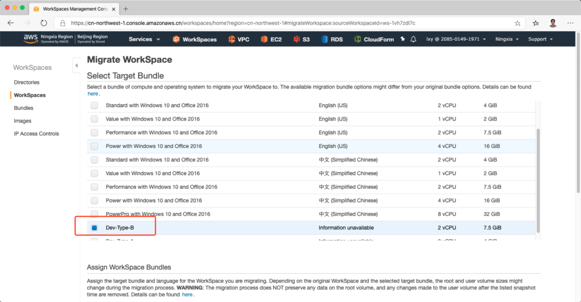The width and height of the screenshot is (581, 302).
Task: Click the notifications bell icon
Action: tap(414, 39)
